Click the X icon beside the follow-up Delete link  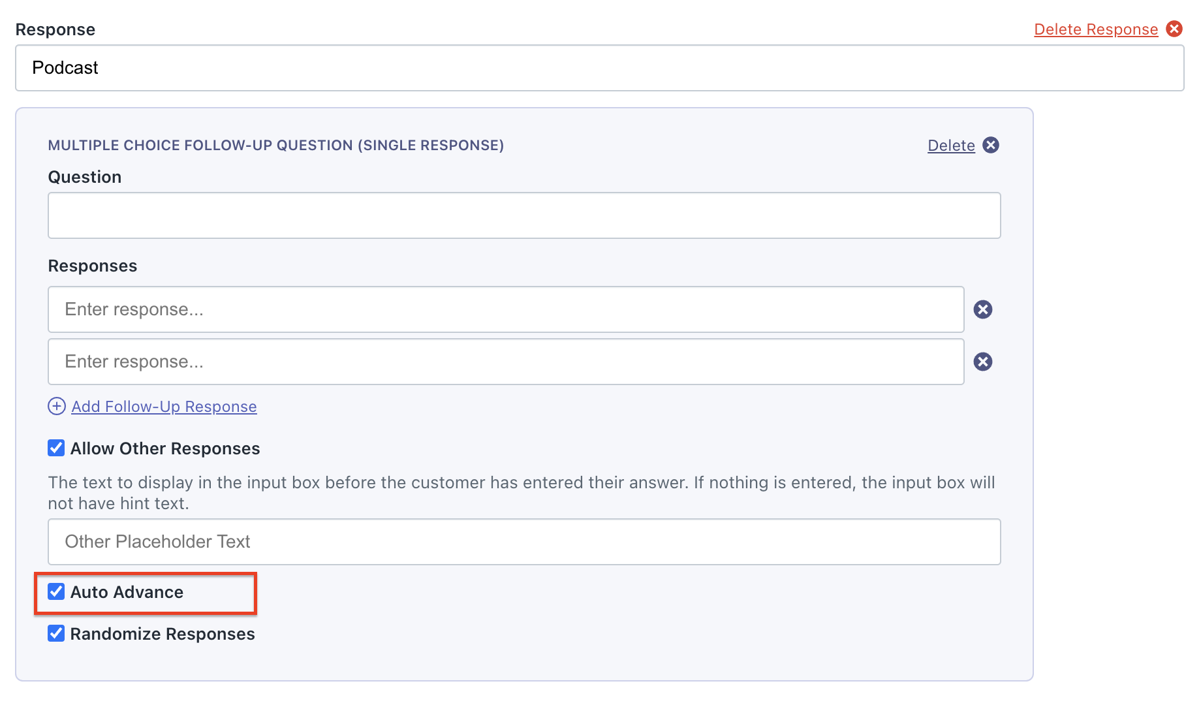[991, 145]
